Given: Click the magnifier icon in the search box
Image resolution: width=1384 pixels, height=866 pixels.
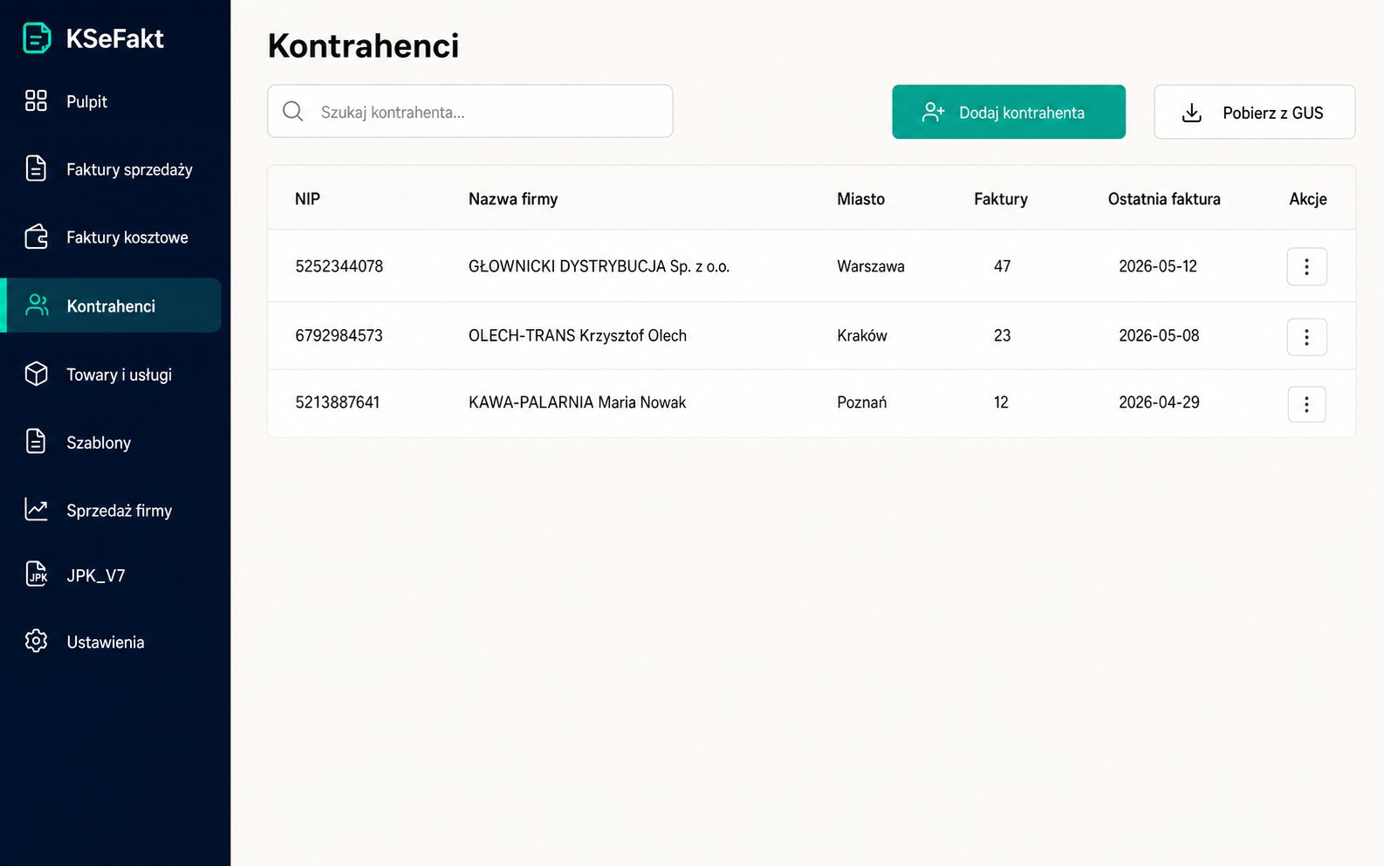Looking at the screenshot, I should (293, 112).
